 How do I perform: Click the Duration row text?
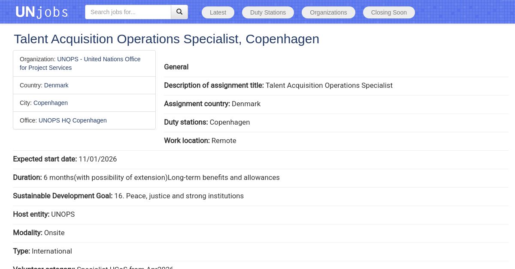pyautogui.click(x=146, y=177)
